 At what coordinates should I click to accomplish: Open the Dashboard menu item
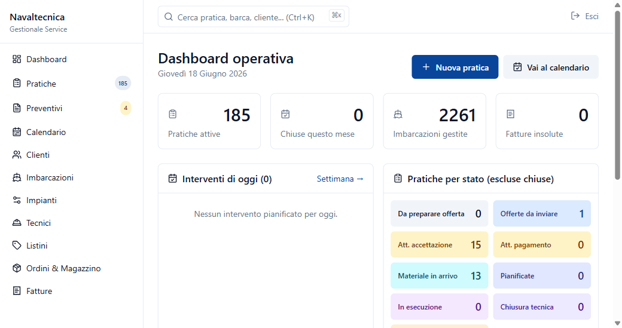pyautogui.click(x=72, y=59)
